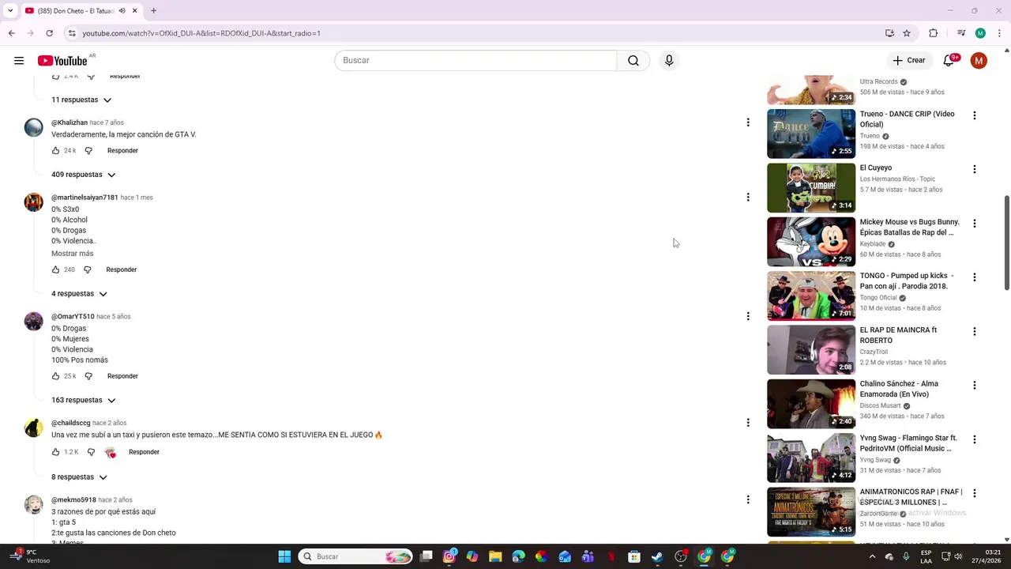Show hidden system tray icons
The height and width of the screenshot is (569, 1011).
point(872,556)
